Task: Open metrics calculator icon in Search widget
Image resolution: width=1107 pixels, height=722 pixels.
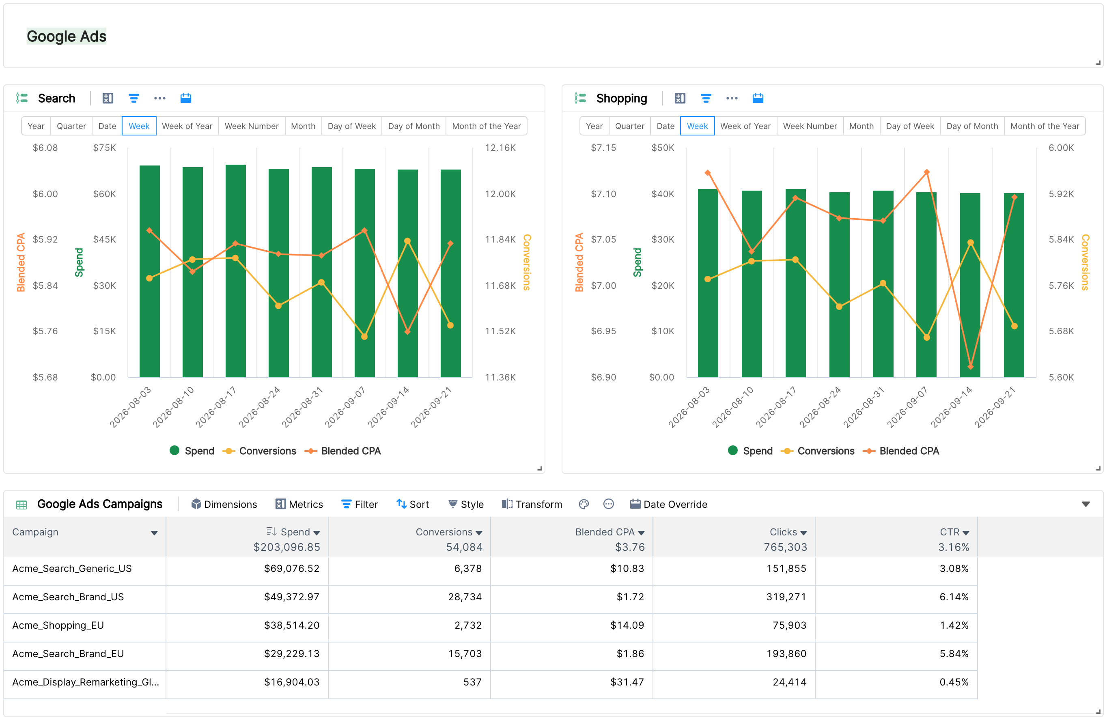Action: [108, 98]
